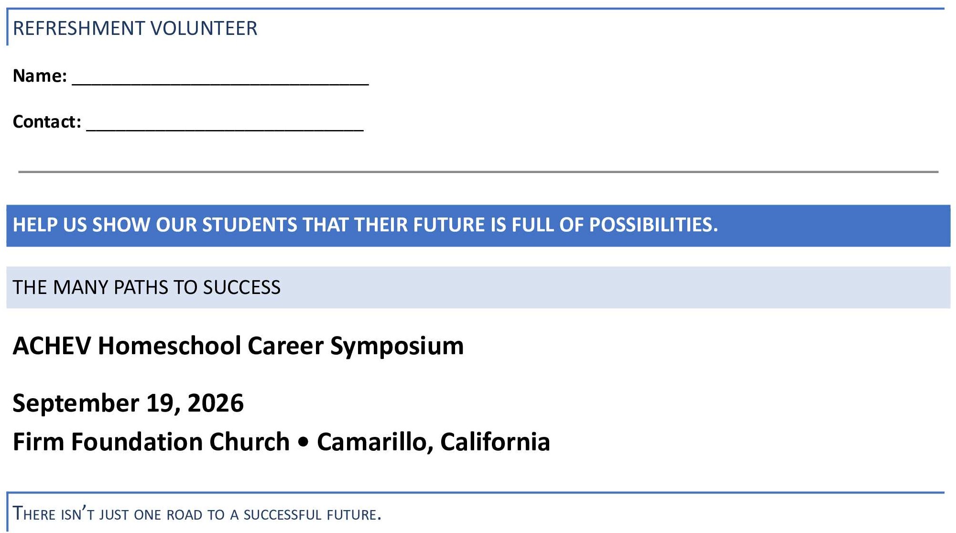Click ACHEV Homeschool Career Symposium title
956x533 pixels.
(x=238, y=346)
